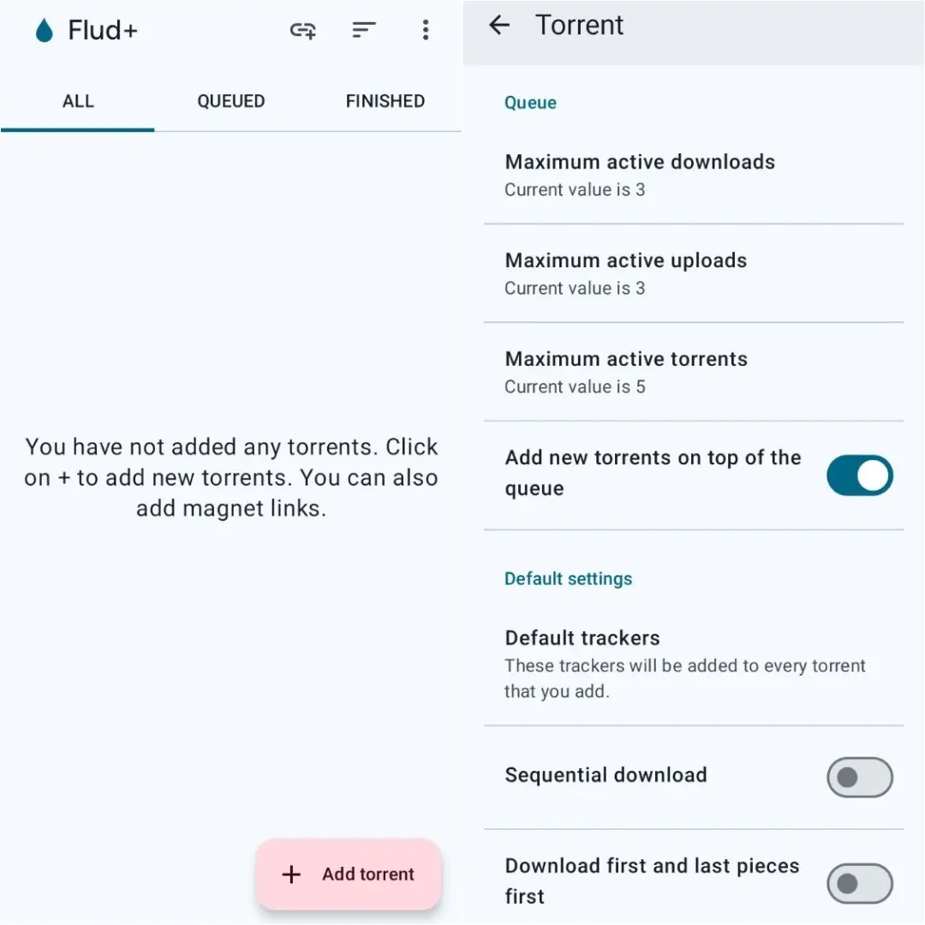
Task: Open the sort torrents icon
Action: click(x=363, y=29)
